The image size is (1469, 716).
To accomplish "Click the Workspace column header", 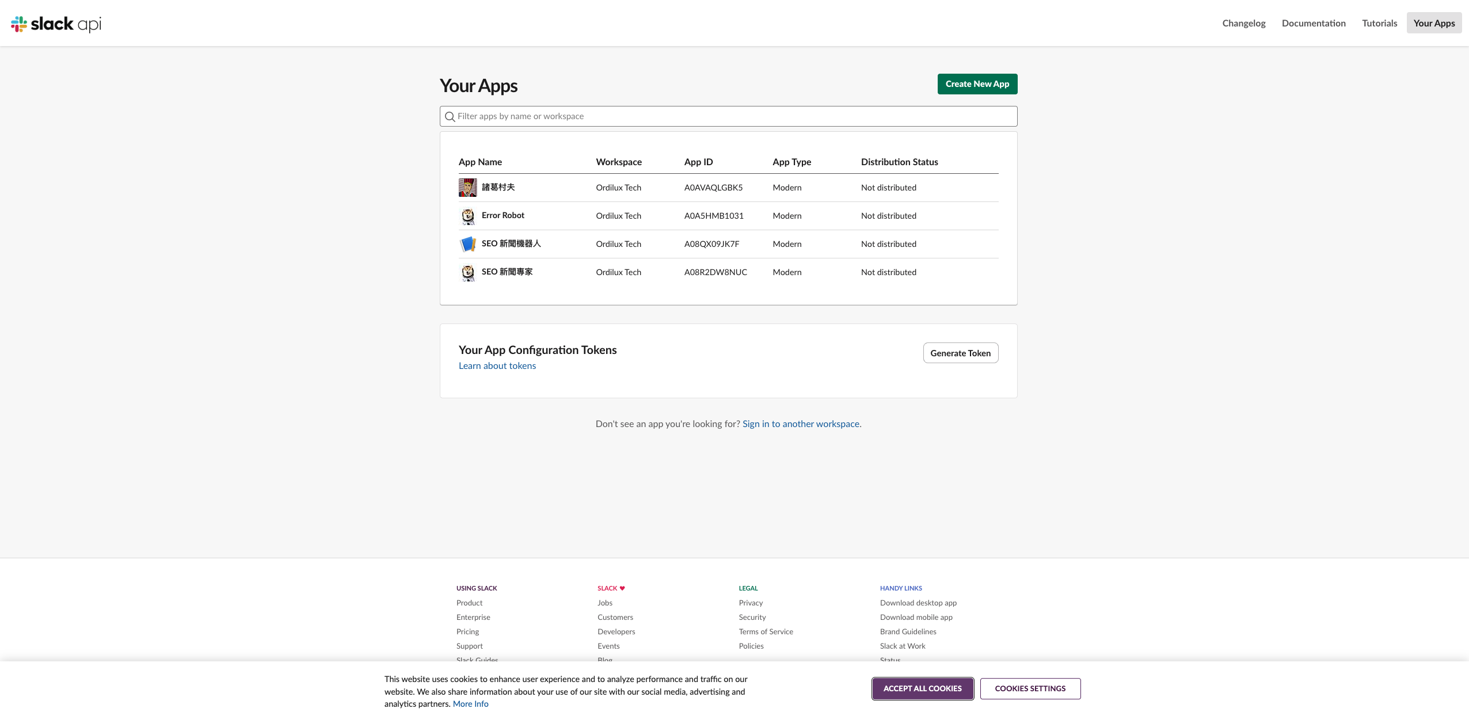I will point(619,162).
